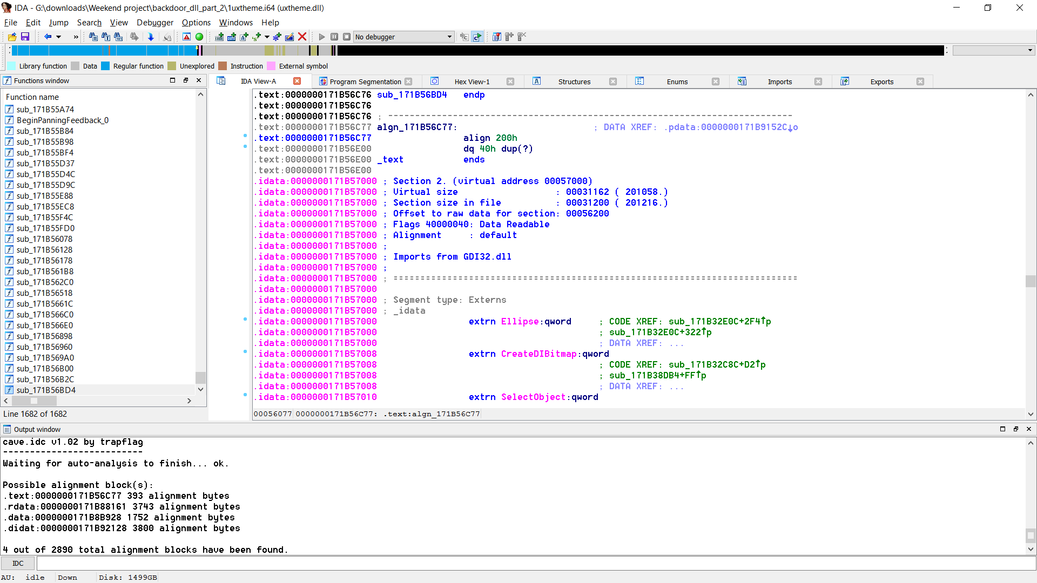Open the Search menu
Screen dimensions: 1037x583
[89, 23]
